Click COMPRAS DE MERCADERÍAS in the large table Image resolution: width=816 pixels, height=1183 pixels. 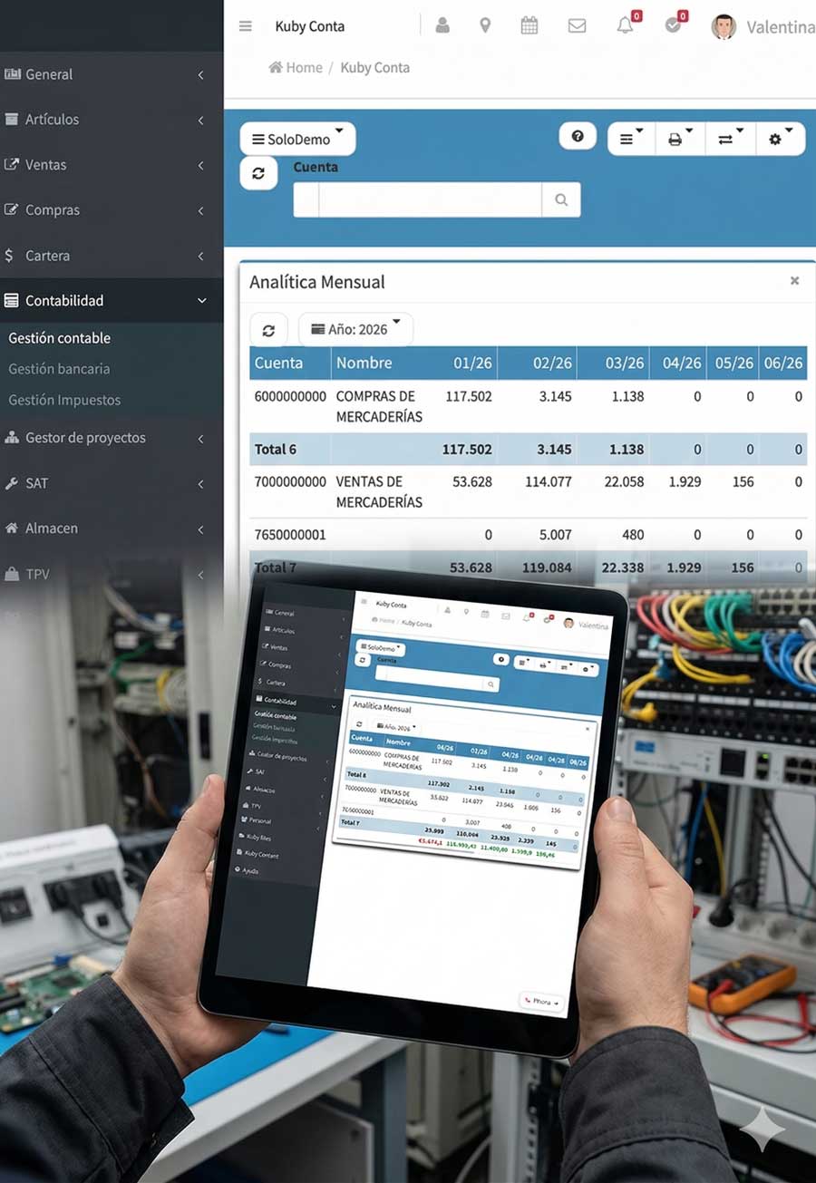(x=379, y=406)
